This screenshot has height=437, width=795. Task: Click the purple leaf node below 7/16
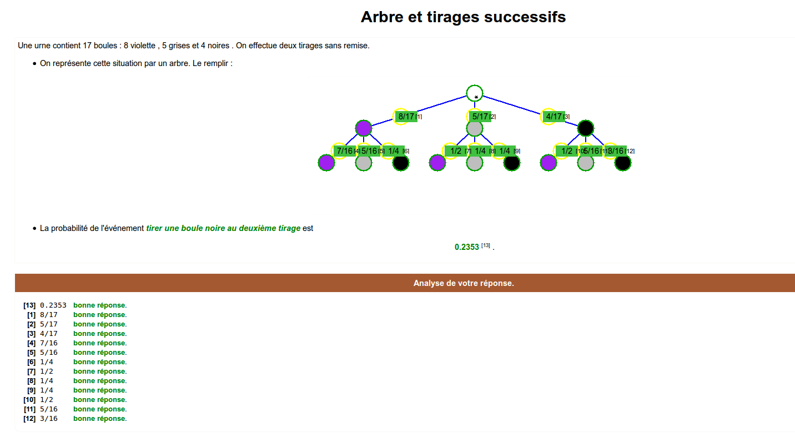click(x=326, y=163)
